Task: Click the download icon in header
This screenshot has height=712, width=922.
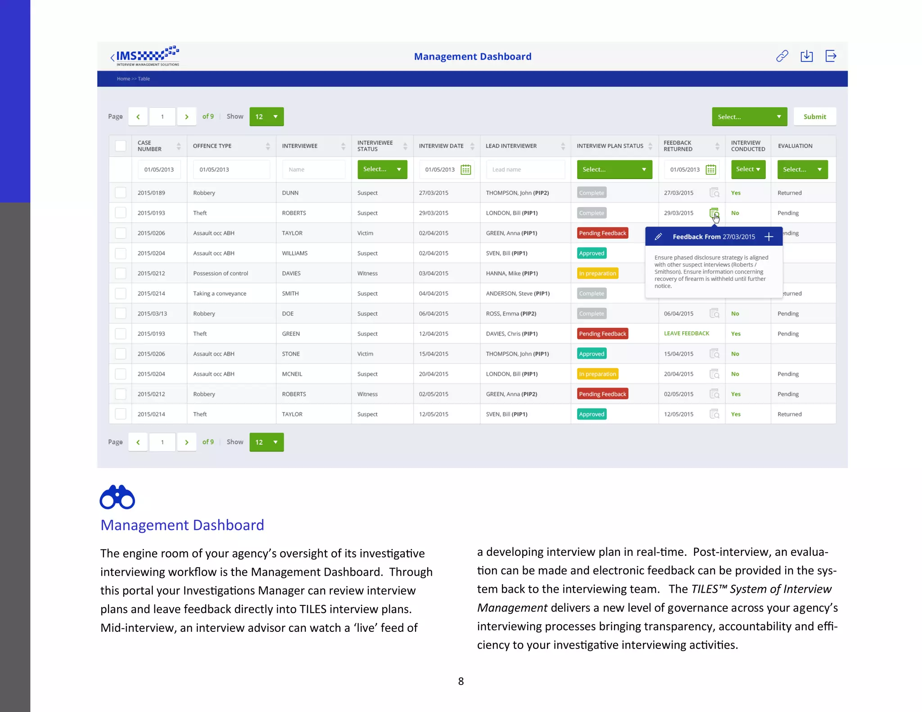Action: tap(806, 56)
